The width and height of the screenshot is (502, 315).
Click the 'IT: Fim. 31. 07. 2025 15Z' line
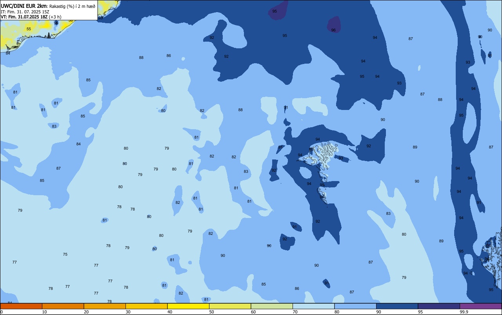(25, 12)
